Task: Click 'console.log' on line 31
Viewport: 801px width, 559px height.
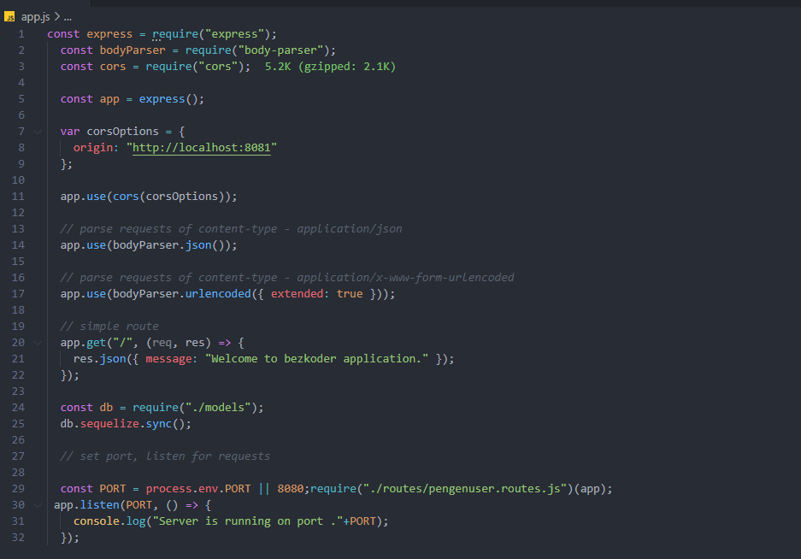Action: [109, 521]
